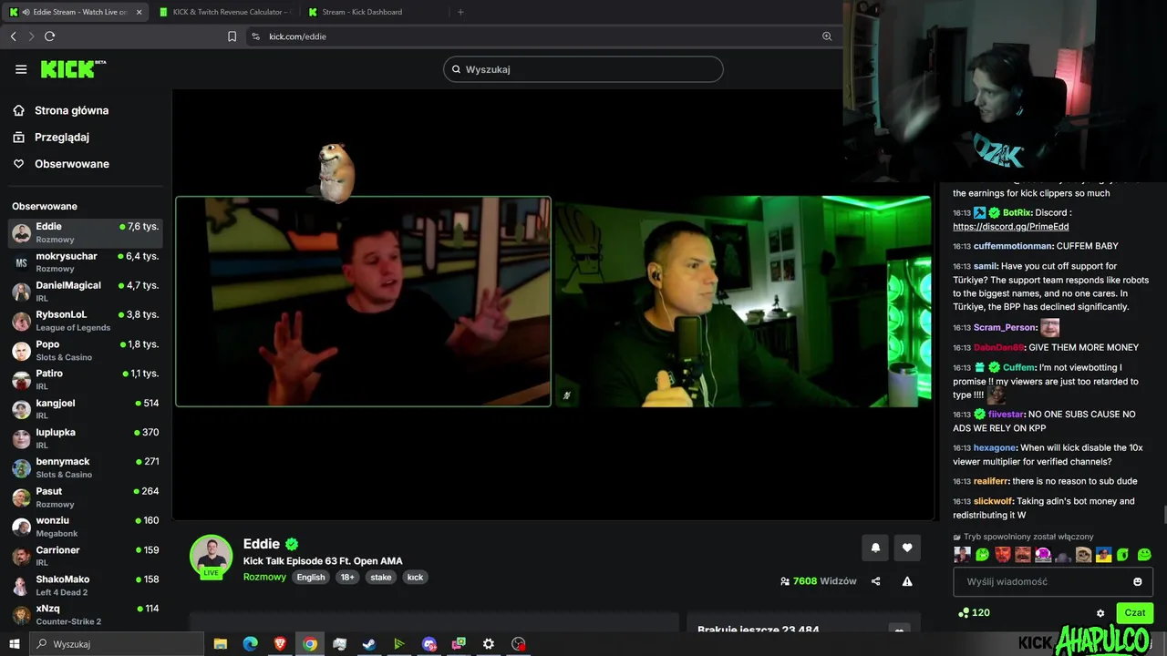This screenshot has width=1167, height=656.
Task: Open Obserwowane section with heart icon
Action: click(60, 164)
